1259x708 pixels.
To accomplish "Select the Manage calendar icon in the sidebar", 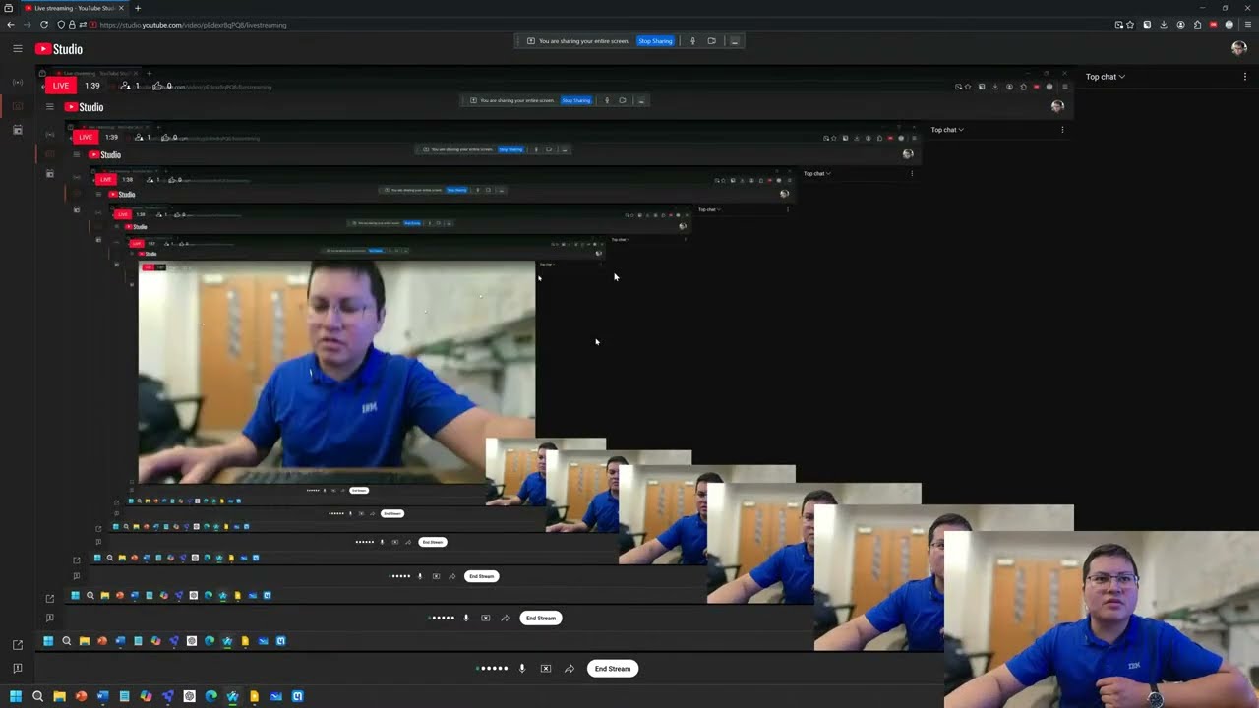I will pyautogui.click(x=18, y=130).
